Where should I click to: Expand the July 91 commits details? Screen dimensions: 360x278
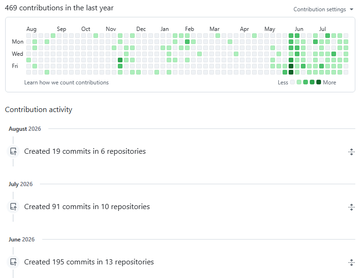pyautogui.click(x=351, y=207)
